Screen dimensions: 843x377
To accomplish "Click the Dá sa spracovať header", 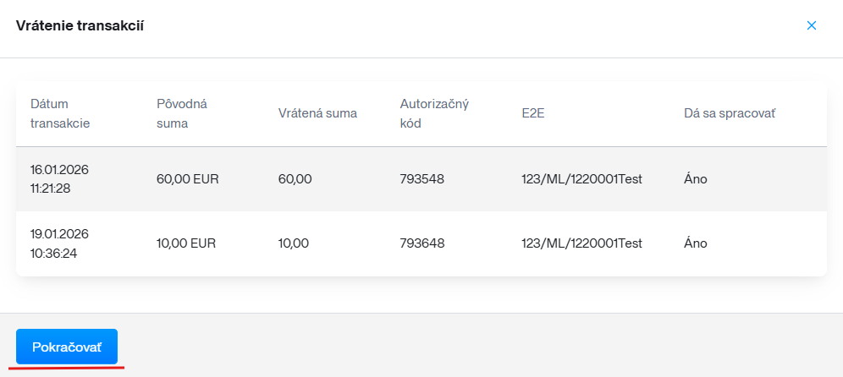I will 730,113.
